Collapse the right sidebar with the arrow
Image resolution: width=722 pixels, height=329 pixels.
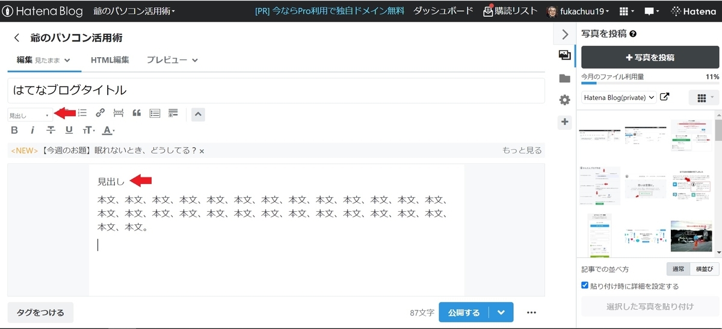click(x=564, y=34)
